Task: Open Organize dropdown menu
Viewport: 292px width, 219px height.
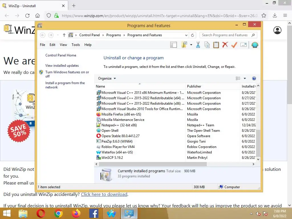Action: tap(107, 78)
